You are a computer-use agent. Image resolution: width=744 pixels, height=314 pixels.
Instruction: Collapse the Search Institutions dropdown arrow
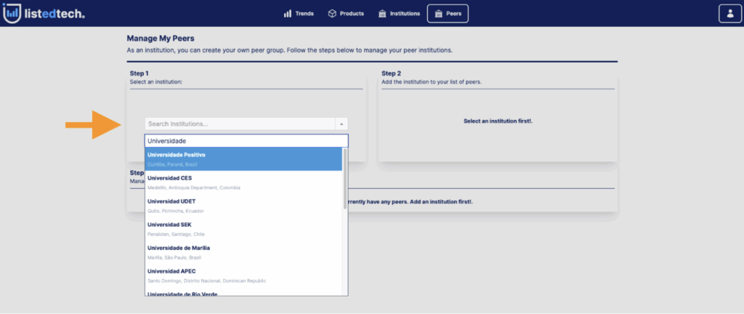[x=341, y=124]
